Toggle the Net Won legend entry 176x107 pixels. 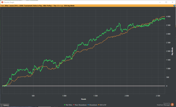(68, 105)
